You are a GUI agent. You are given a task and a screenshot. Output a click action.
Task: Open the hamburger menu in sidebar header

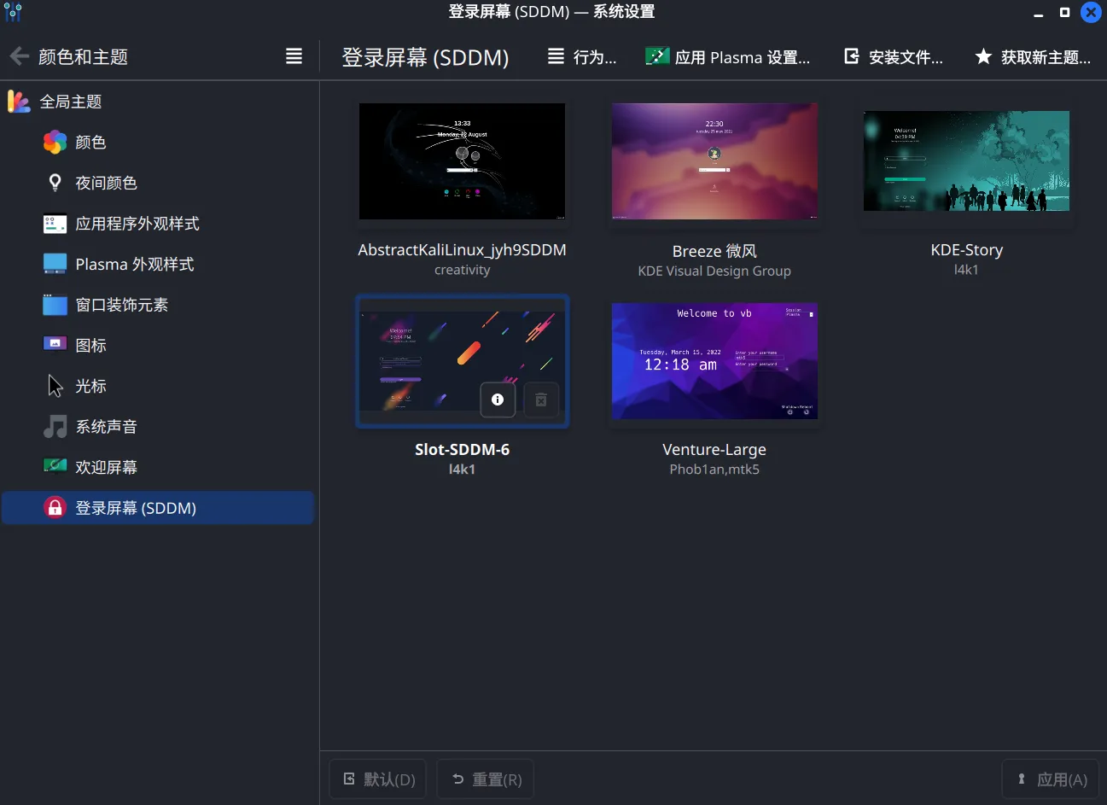[x=294, y=57]
